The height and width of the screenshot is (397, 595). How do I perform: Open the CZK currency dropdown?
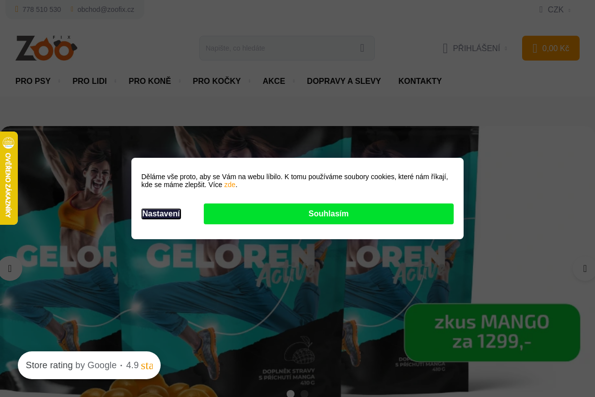(555, 9)
